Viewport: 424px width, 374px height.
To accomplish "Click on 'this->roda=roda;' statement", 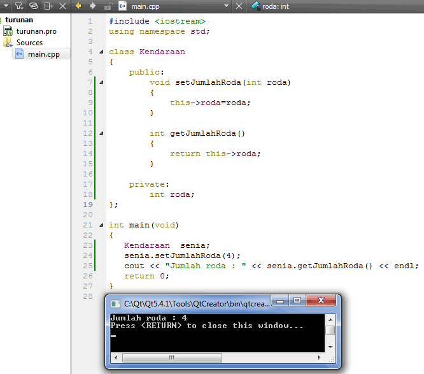I will point(210,103).
